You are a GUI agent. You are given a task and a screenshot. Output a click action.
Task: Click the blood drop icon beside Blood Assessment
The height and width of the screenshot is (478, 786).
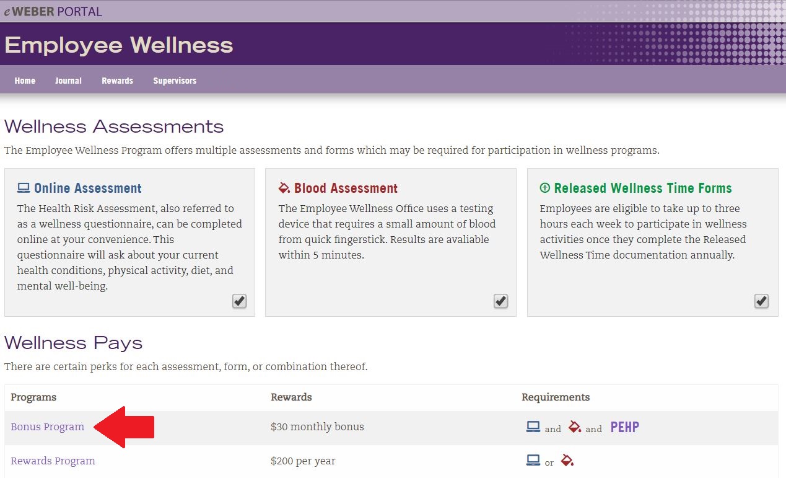coord(284,188)
